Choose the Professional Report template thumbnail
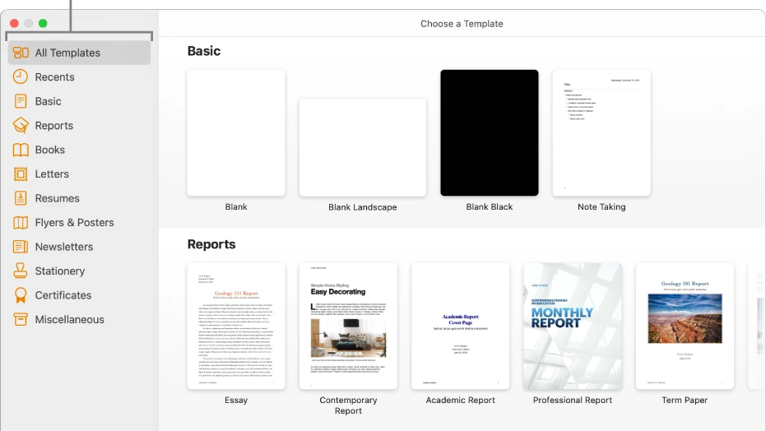This screenshot has width=766, height=431. (x=573, y=326)
